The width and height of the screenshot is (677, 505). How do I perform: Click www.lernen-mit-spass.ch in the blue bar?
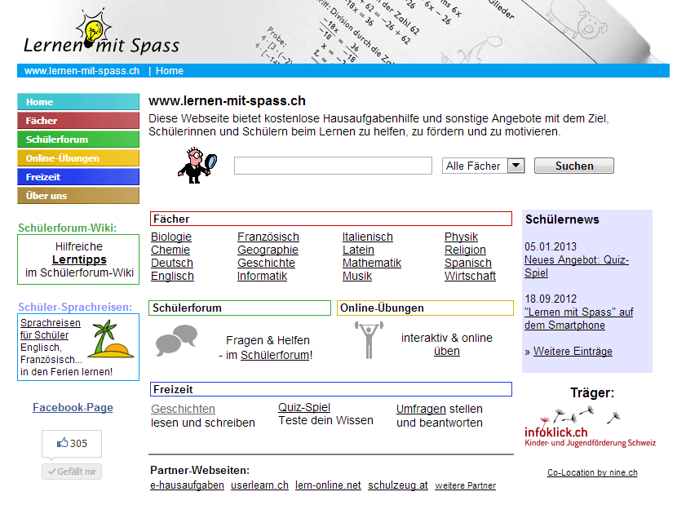pyautogui.click(x=82, y=71)
